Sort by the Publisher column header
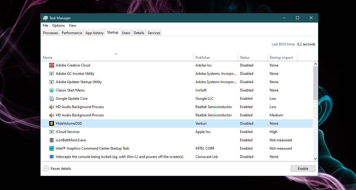This screenshot has height=190, width=356. tap(216, 58)
